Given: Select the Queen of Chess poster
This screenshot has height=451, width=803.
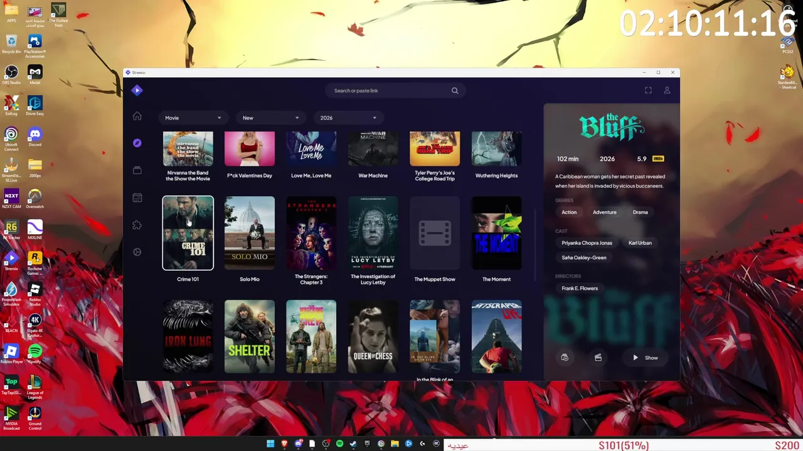Looking at the screenshot, I should (x=373, y=336).
